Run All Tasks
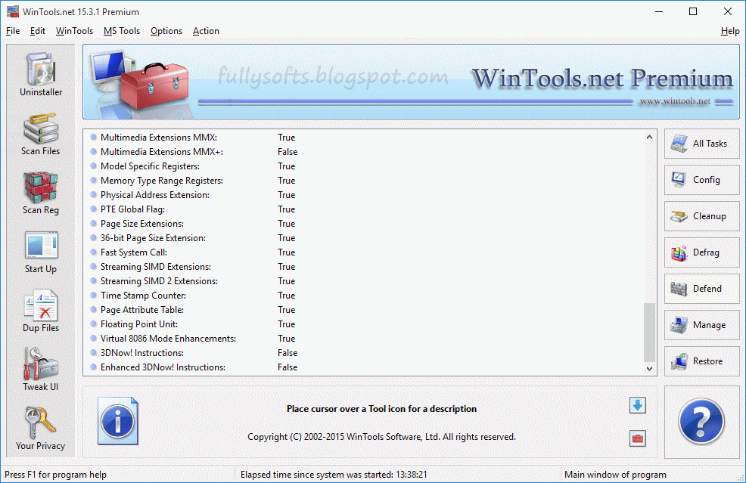Image resolution: width=746 pixels, height=483 pixels. pyautogui.click(x=702, y=144)
